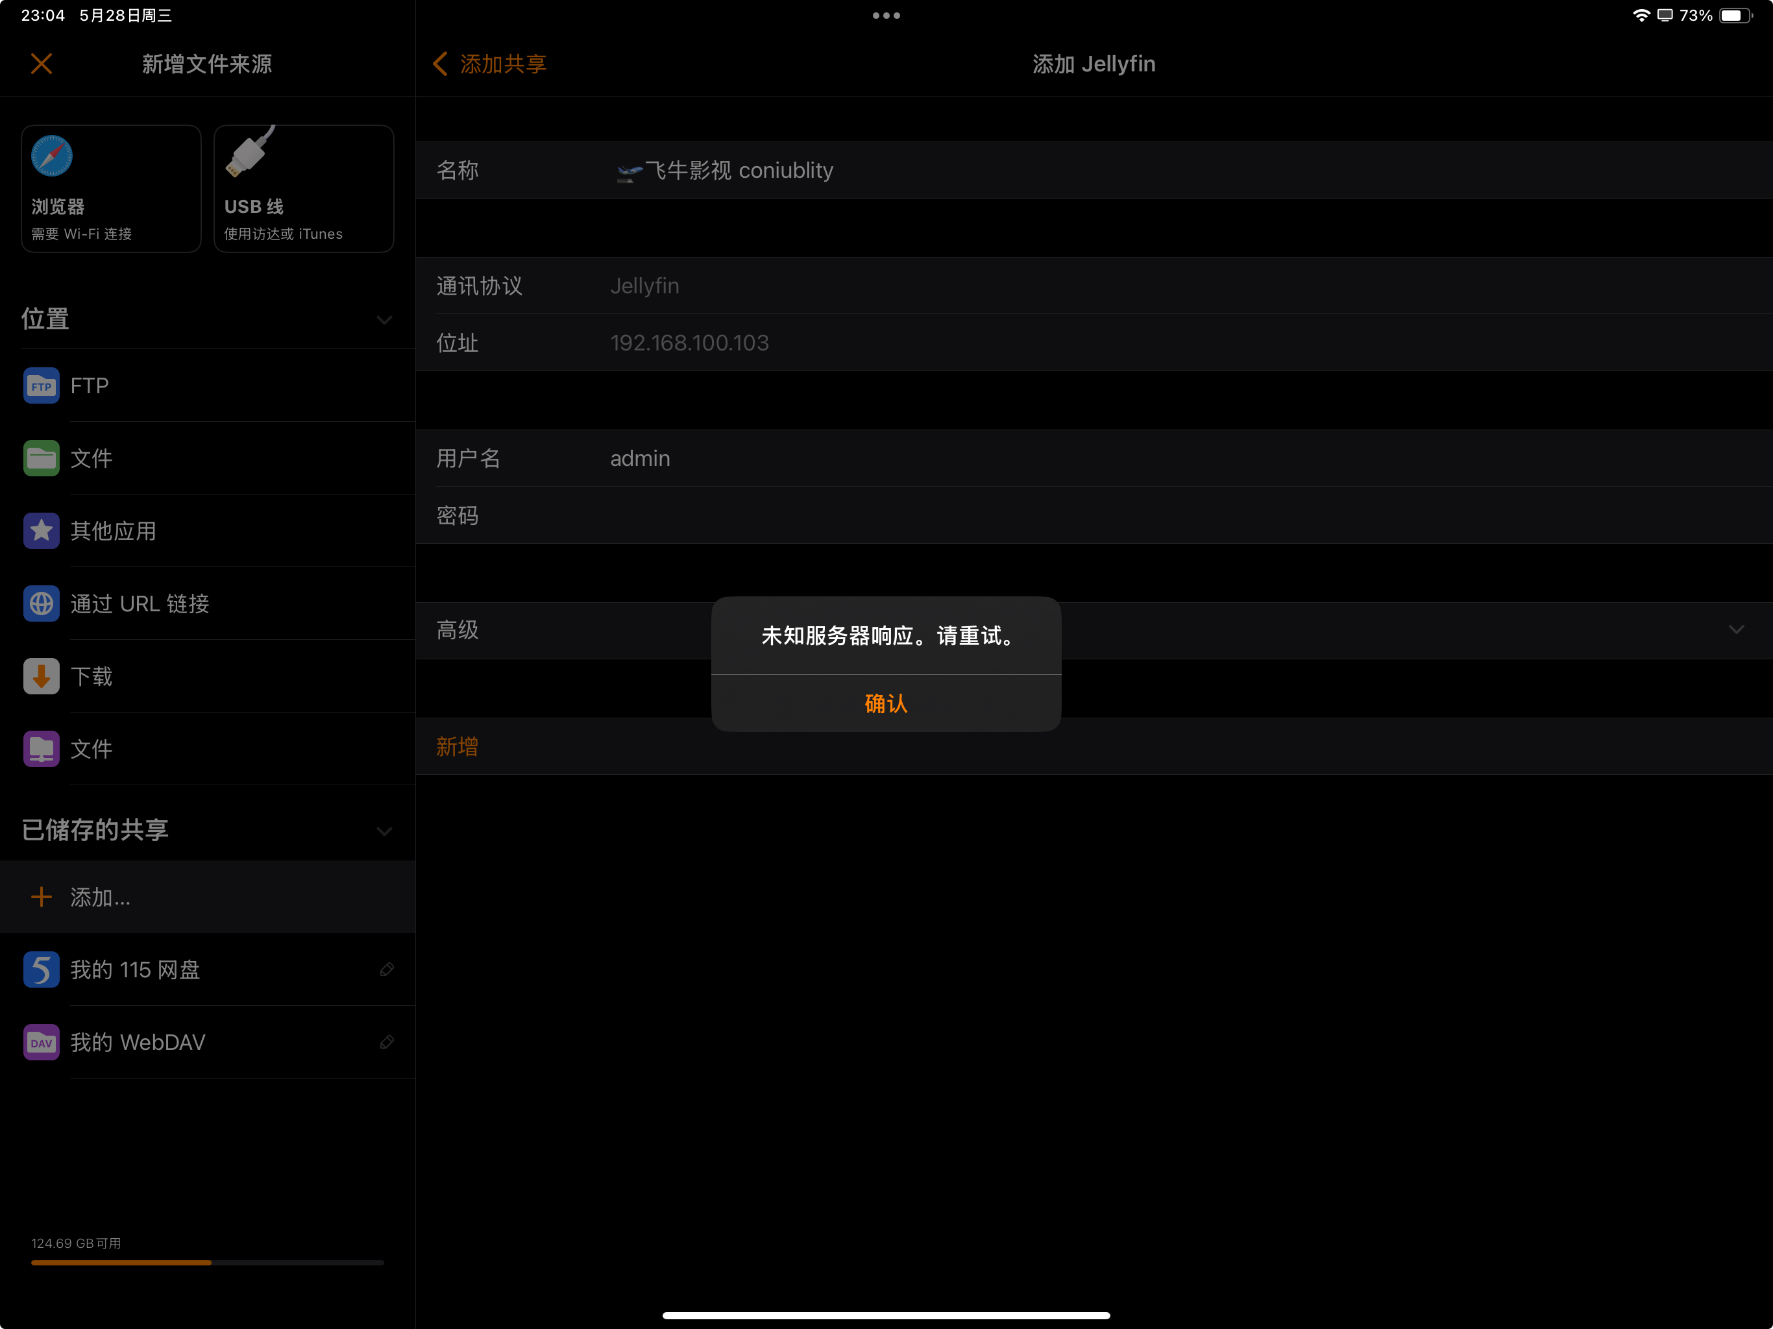1773x1329 pixels.
Task: Expand the 高级 settings chevron
Action: pos(1736,629)
